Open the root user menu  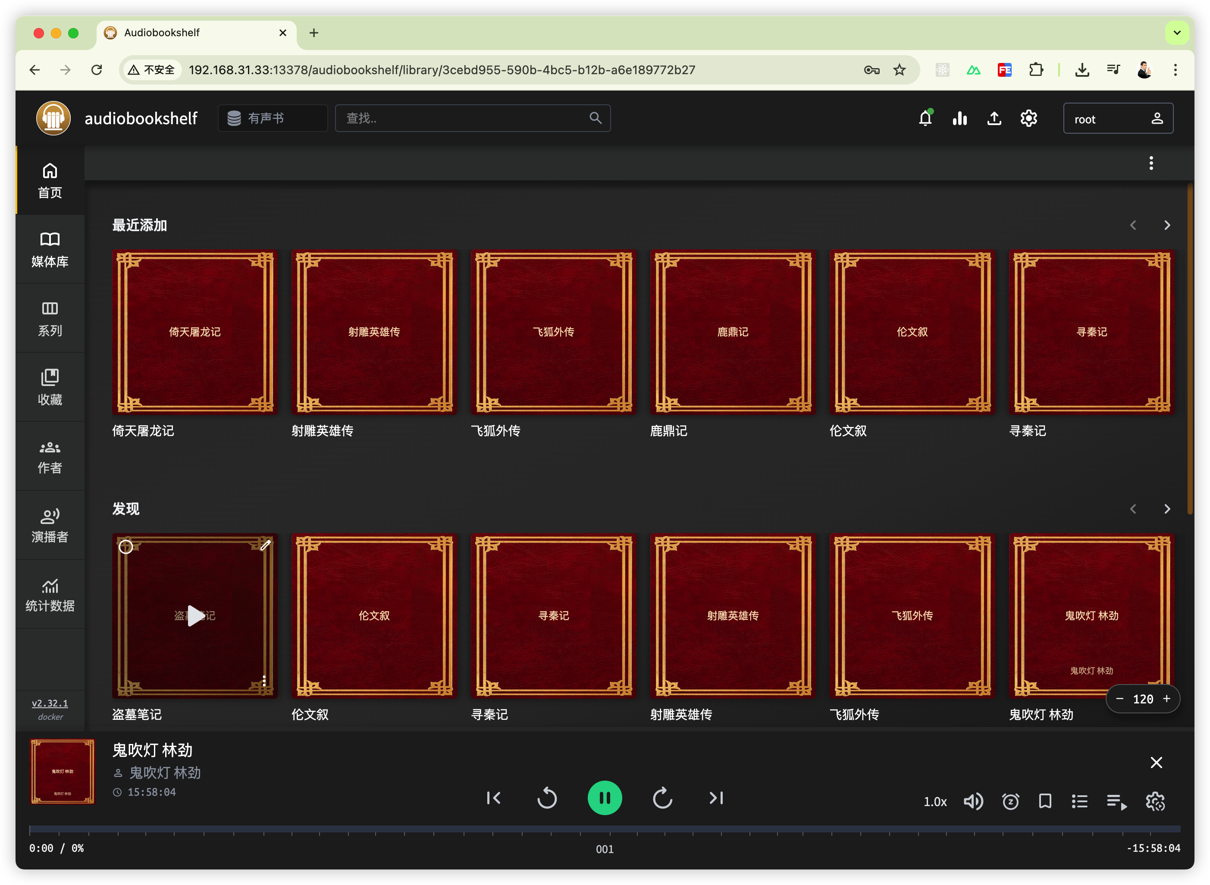[1118, 119]
